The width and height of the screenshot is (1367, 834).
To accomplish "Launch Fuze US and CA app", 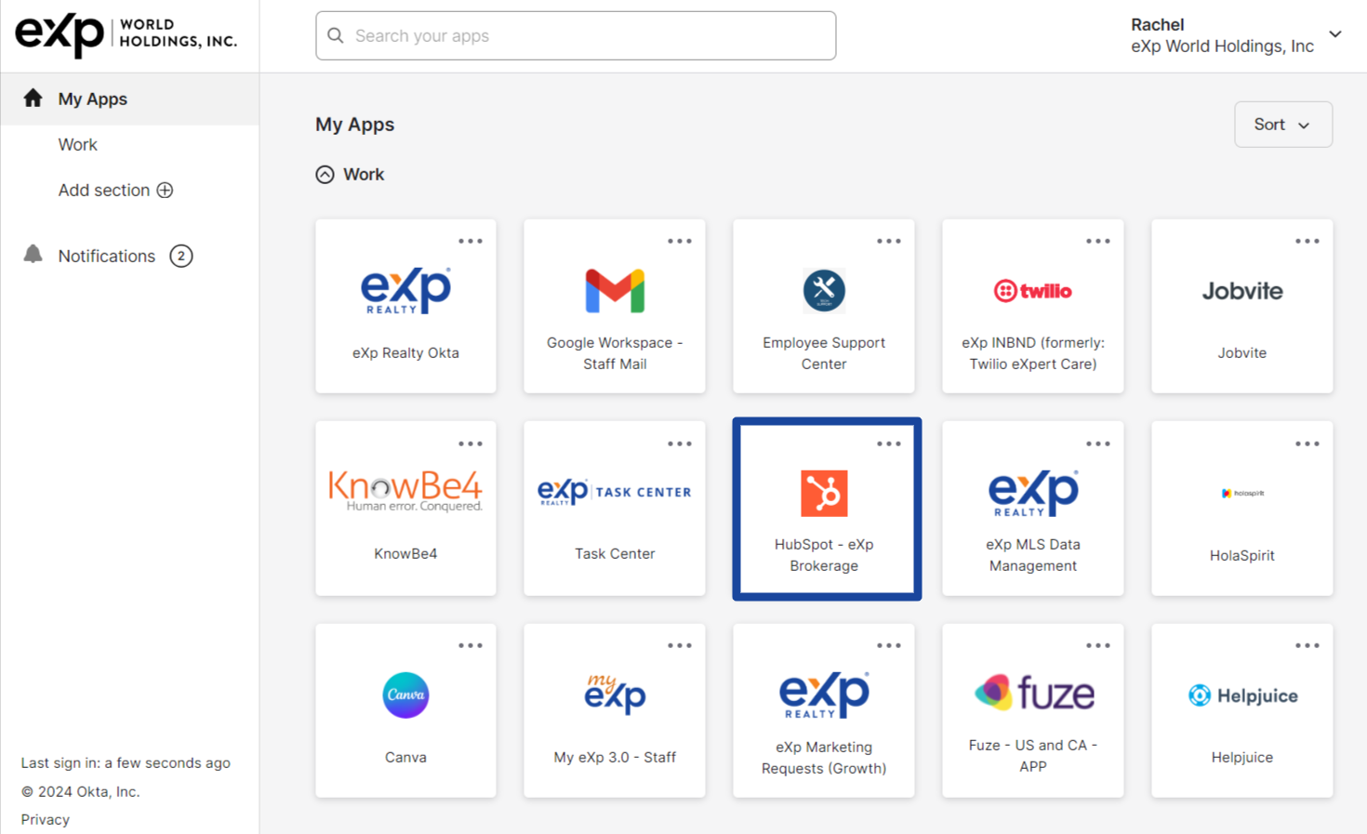I will click(x=1033, y=710).
